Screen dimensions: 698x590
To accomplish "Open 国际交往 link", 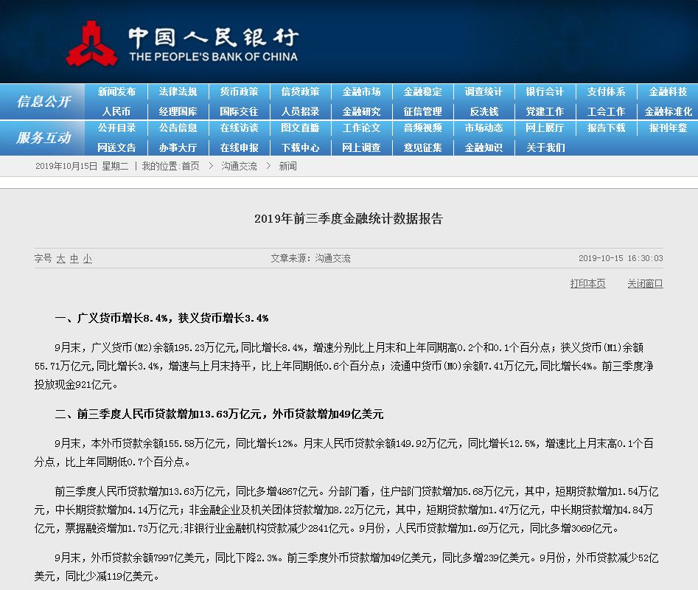I will point(239,111).
